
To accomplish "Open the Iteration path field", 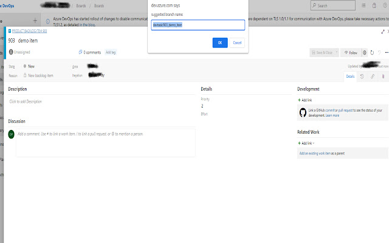I will [97, 75].
